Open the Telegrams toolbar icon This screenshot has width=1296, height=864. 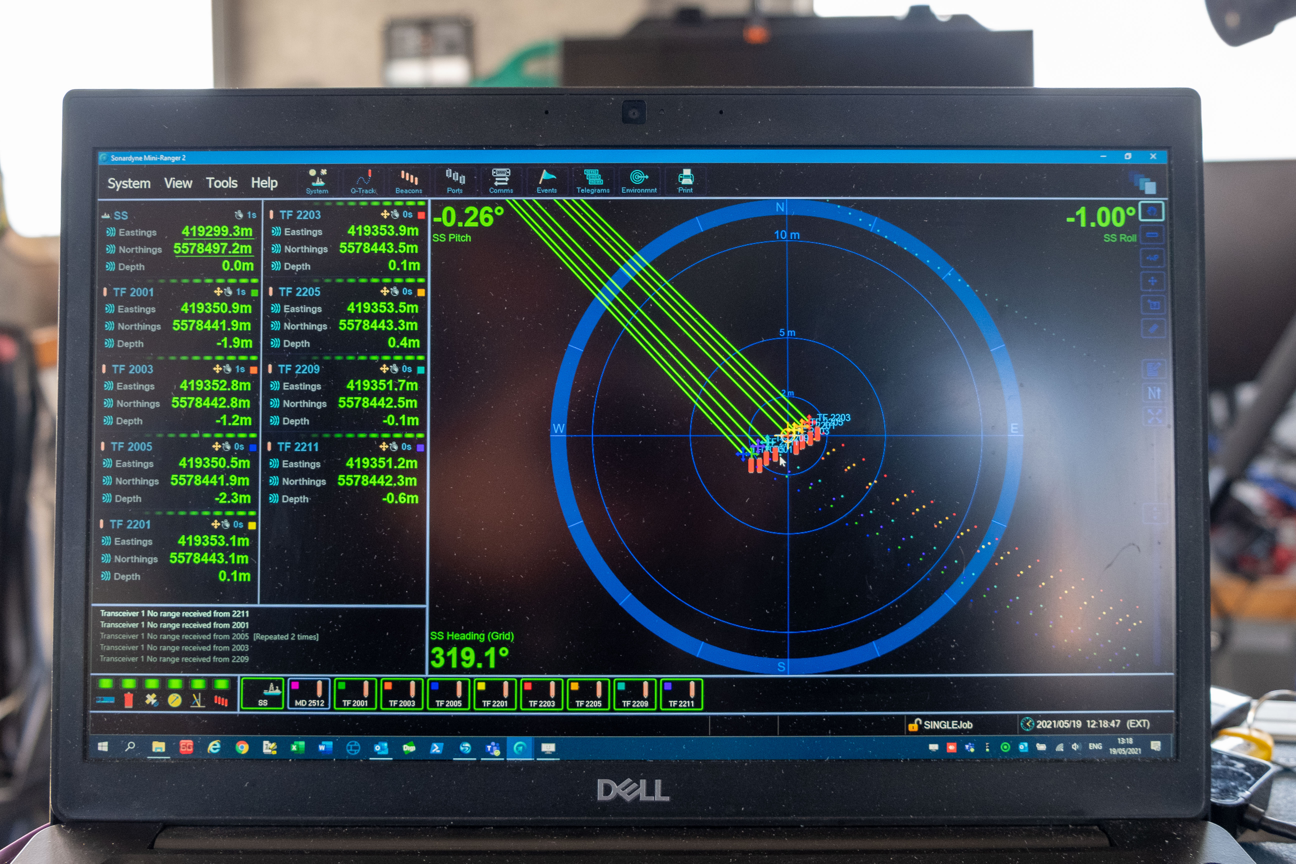click(593, 181)
